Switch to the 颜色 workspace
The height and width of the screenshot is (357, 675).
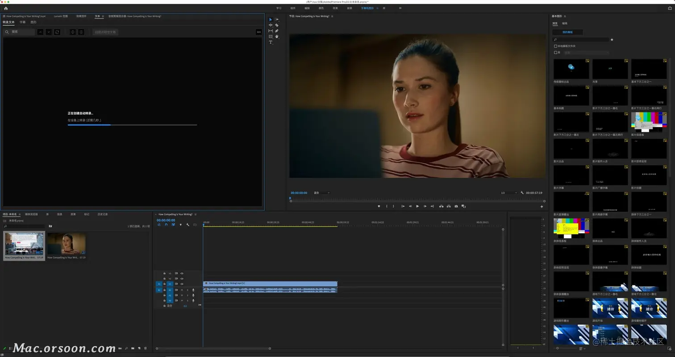tap(321, 8)
